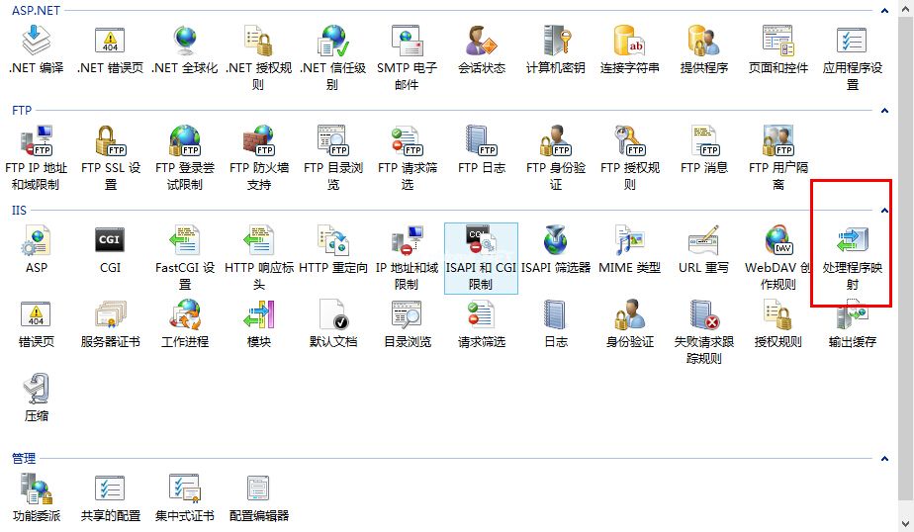Open the 处理程序映射 (Handler Mappings) icon
The image size is (914, 532).
pyautogui.click(x=852, y=242)
